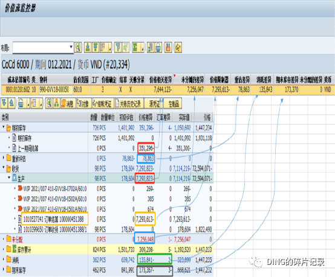Expand the 库存累计 folder node

point(4,249)
